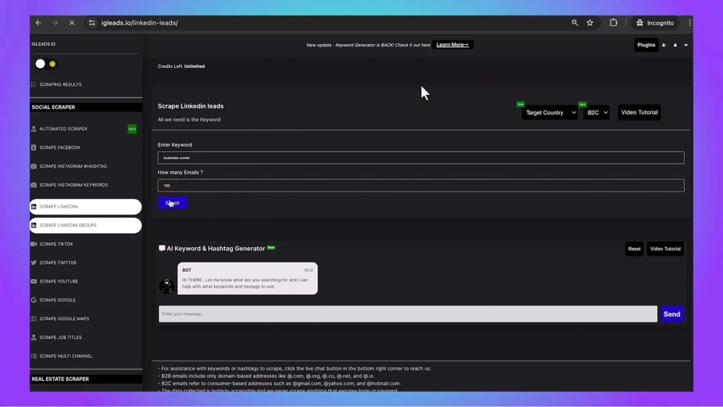Click Video Tutorial in AI Keyword Generator

tap(665, 249)
